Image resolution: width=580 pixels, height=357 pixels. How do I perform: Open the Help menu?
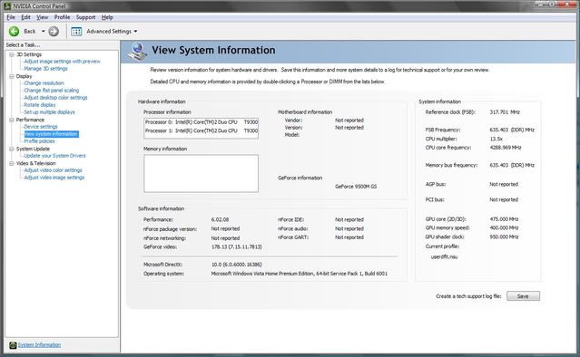click(x=107, y=17)
